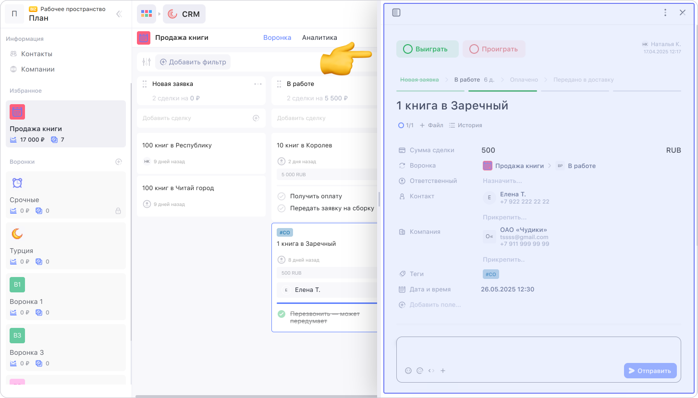This screenshot has height=398, width=698.
Task: Open the apps grid icon
Action: tap(146, 14)
